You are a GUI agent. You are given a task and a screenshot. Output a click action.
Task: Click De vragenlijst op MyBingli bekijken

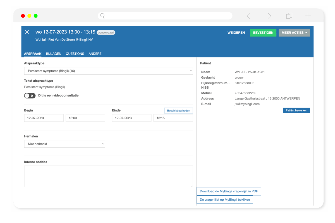pyautogui.click(x=225, y=200)
